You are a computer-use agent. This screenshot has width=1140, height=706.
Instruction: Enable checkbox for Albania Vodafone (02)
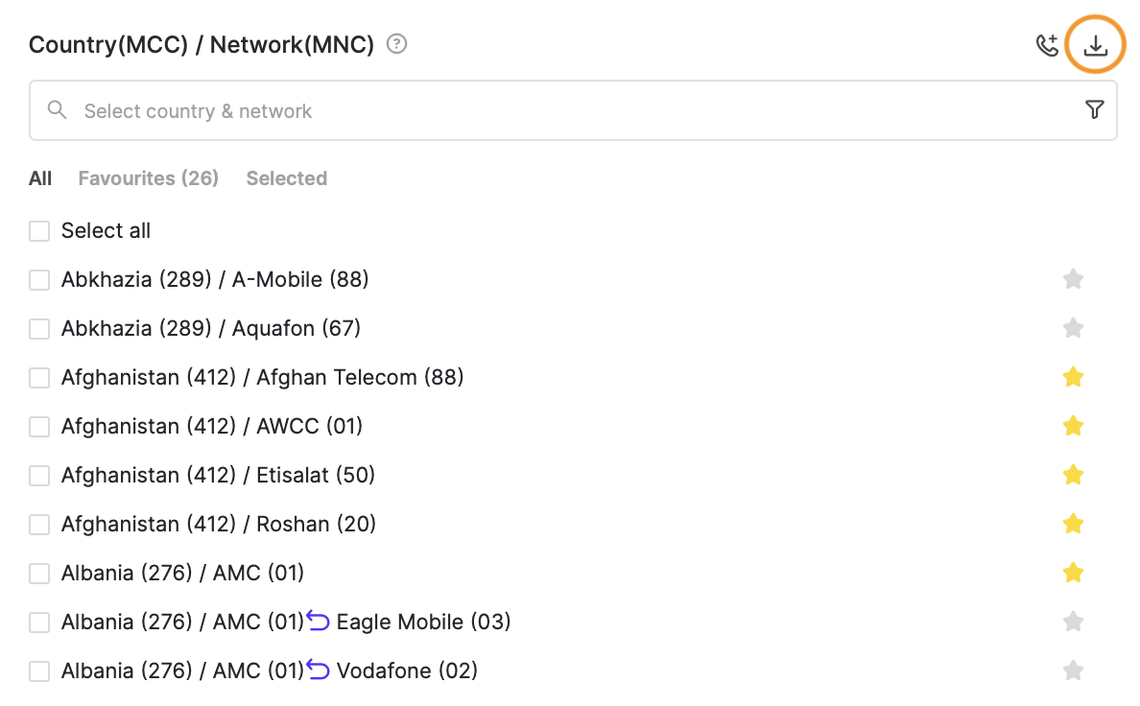point(39,671)
